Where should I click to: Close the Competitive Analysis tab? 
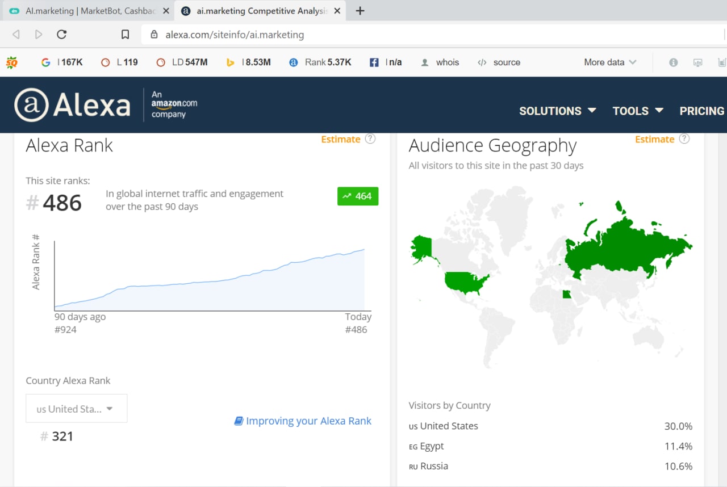pyautogui.click(x=337, y=11)
